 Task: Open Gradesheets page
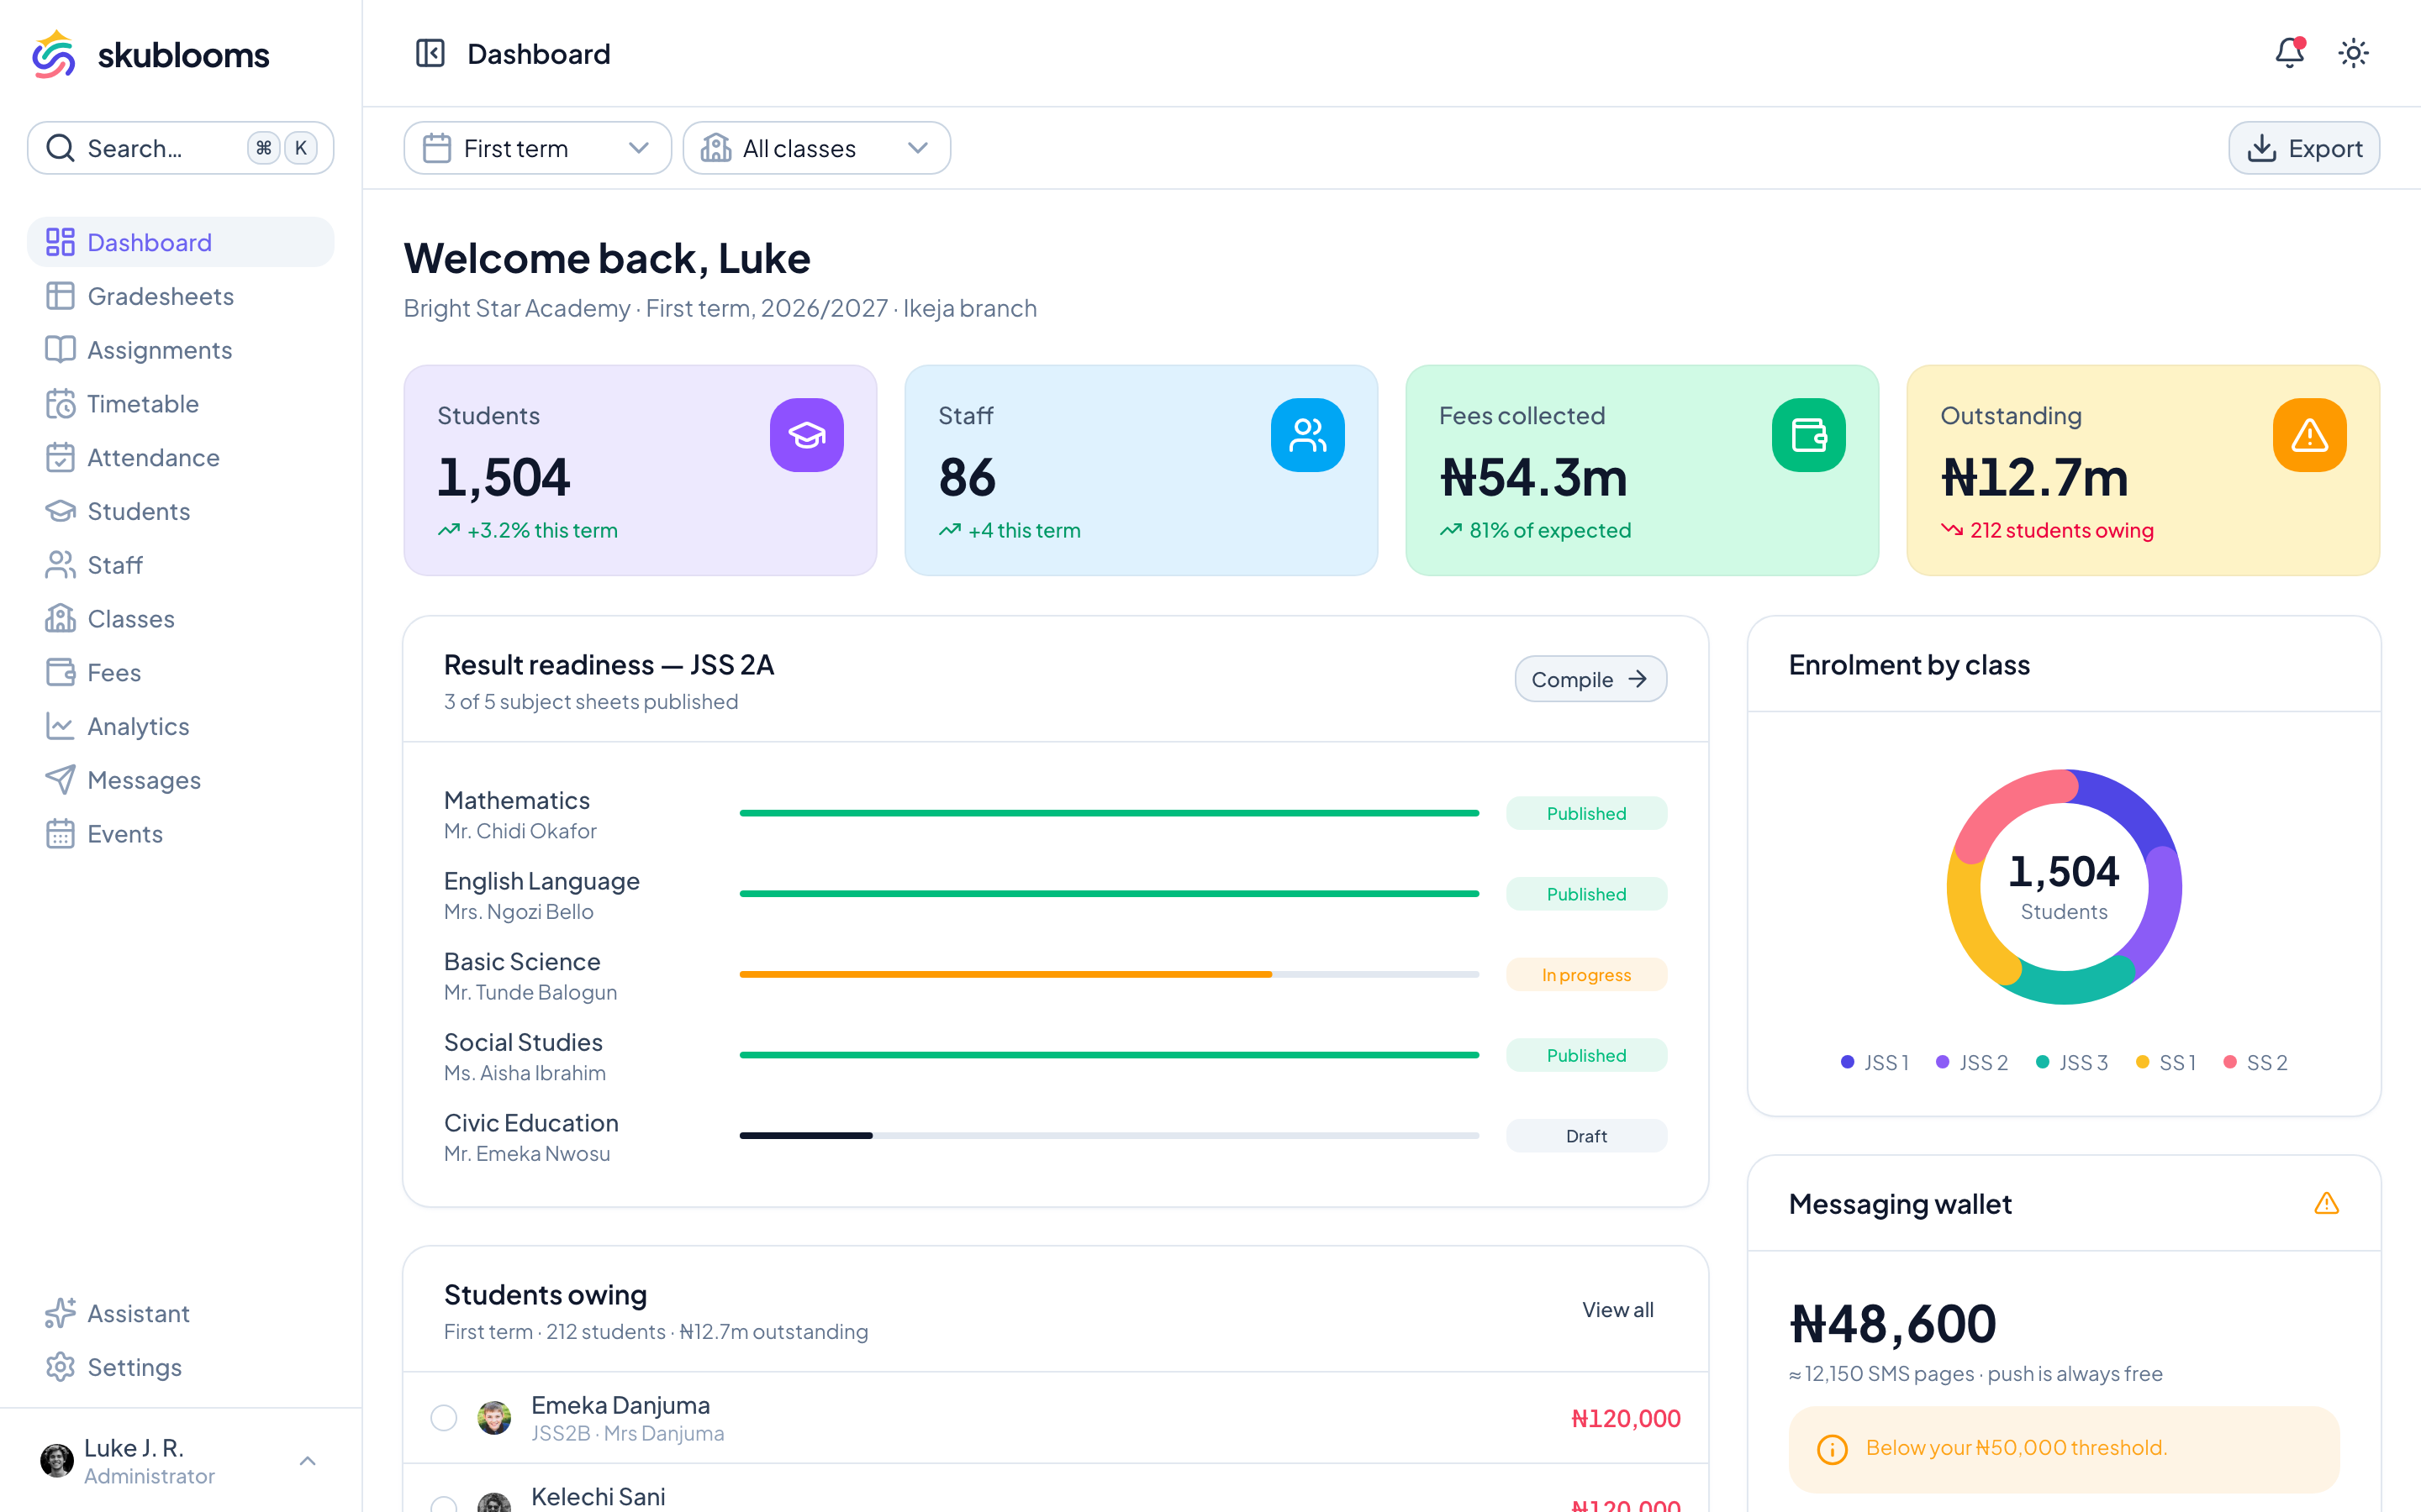[180, 296]
